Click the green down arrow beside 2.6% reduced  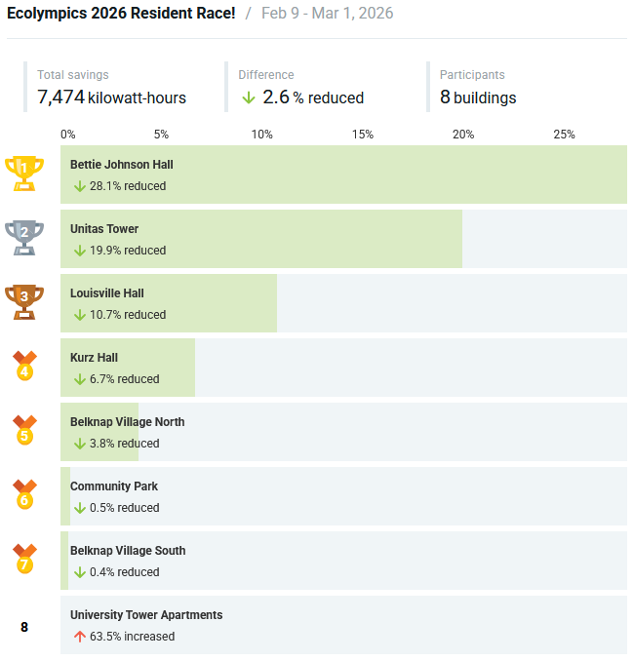pyautogui.click(x=249, y=97)
